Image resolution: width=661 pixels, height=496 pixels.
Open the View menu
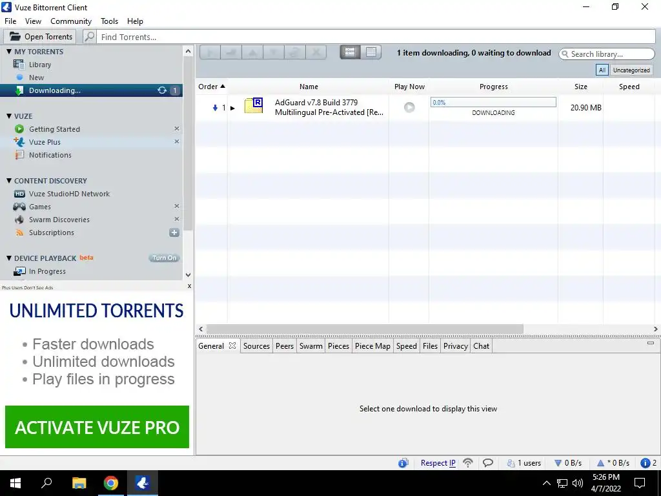coord(33,21)
